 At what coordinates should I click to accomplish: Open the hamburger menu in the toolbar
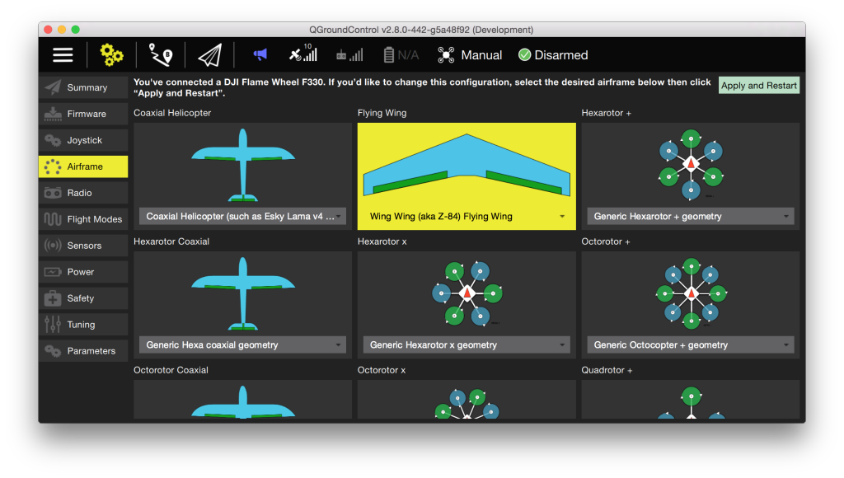click(x=63, y=55)
